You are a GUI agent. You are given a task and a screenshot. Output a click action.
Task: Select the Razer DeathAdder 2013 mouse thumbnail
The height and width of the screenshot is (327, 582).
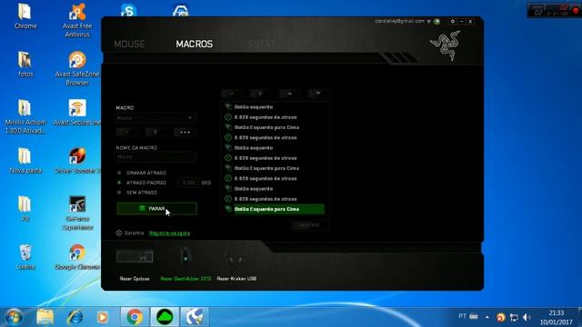coord(186,256)
